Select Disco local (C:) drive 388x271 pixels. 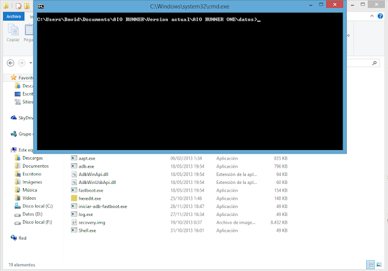[x=34, y=206]
